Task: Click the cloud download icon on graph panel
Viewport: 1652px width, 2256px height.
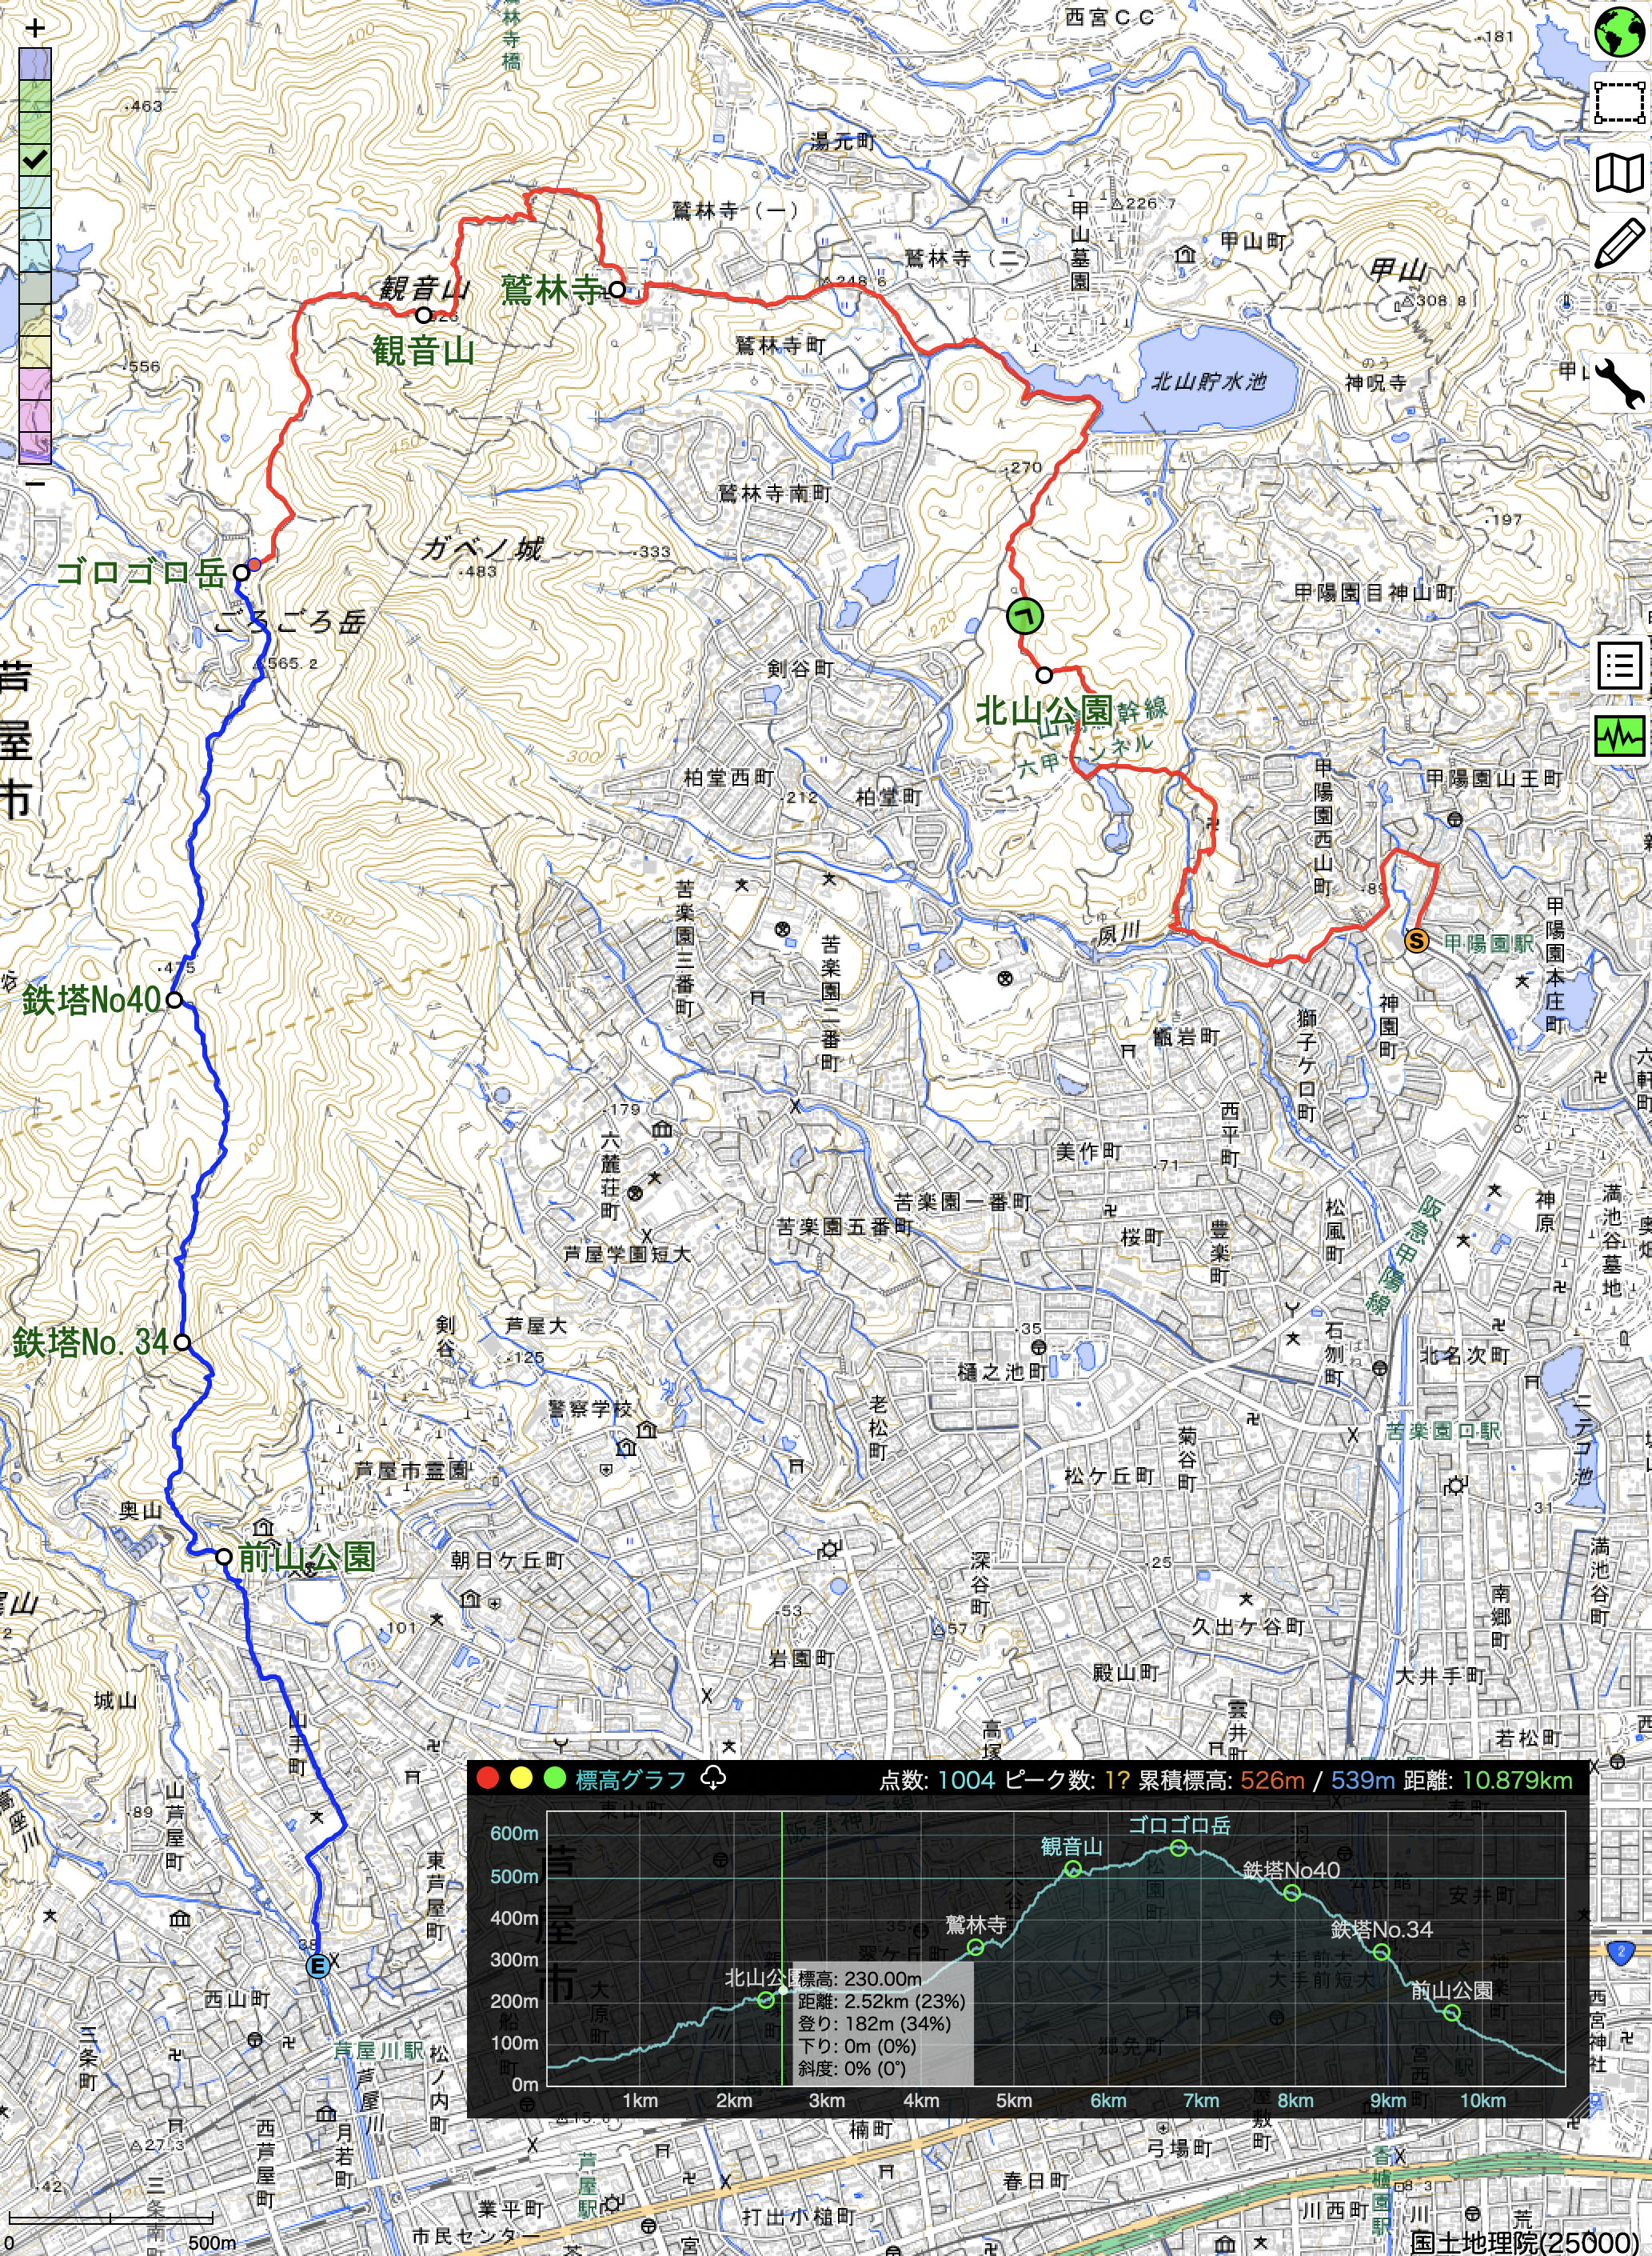Action: click(x=713, y=1778)
